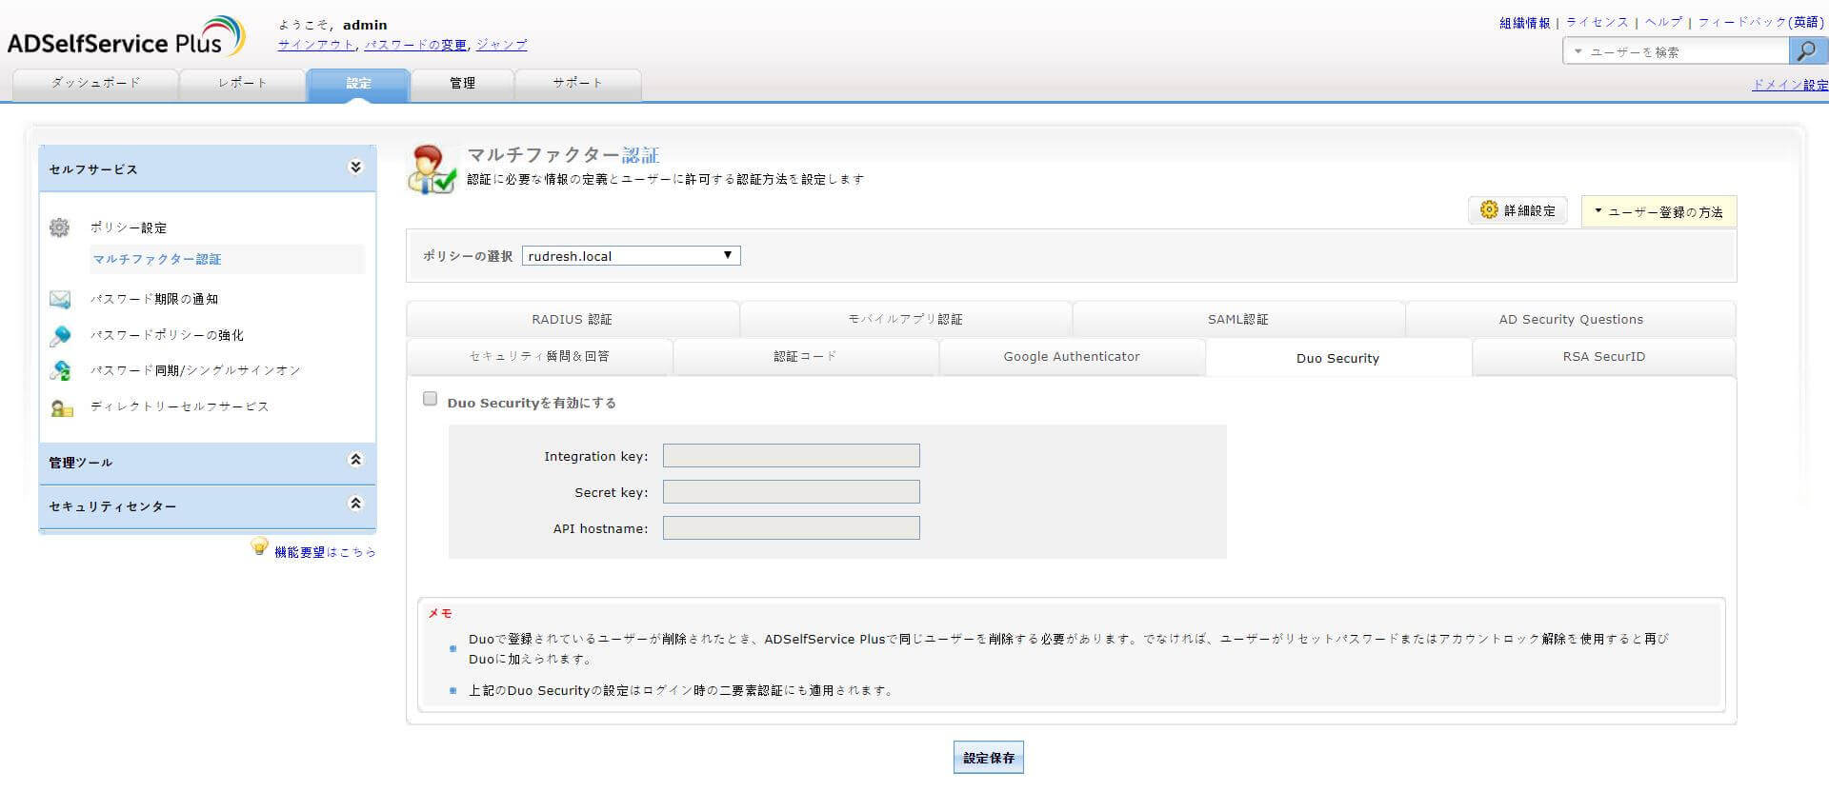Switch to 認証コード tab
The image size is (1829, 792).
pos(805,357)
